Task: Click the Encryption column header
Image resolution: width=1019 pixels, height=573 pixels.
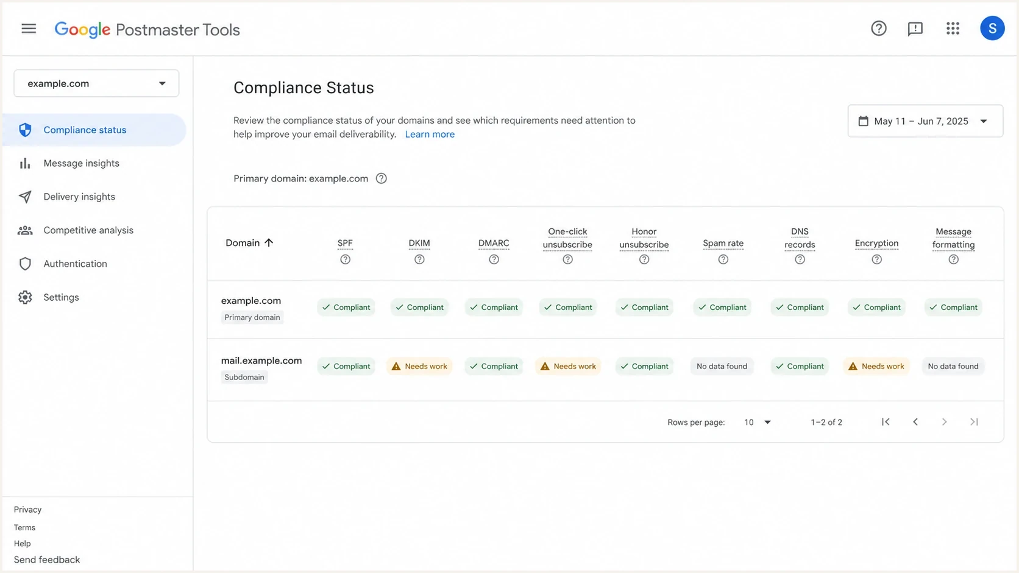Action: pyautogui.click(x=876, y=243)
